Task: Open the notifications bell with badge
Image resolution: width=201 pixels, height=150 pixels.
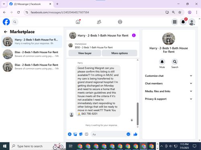Action: tap(183, 22)
